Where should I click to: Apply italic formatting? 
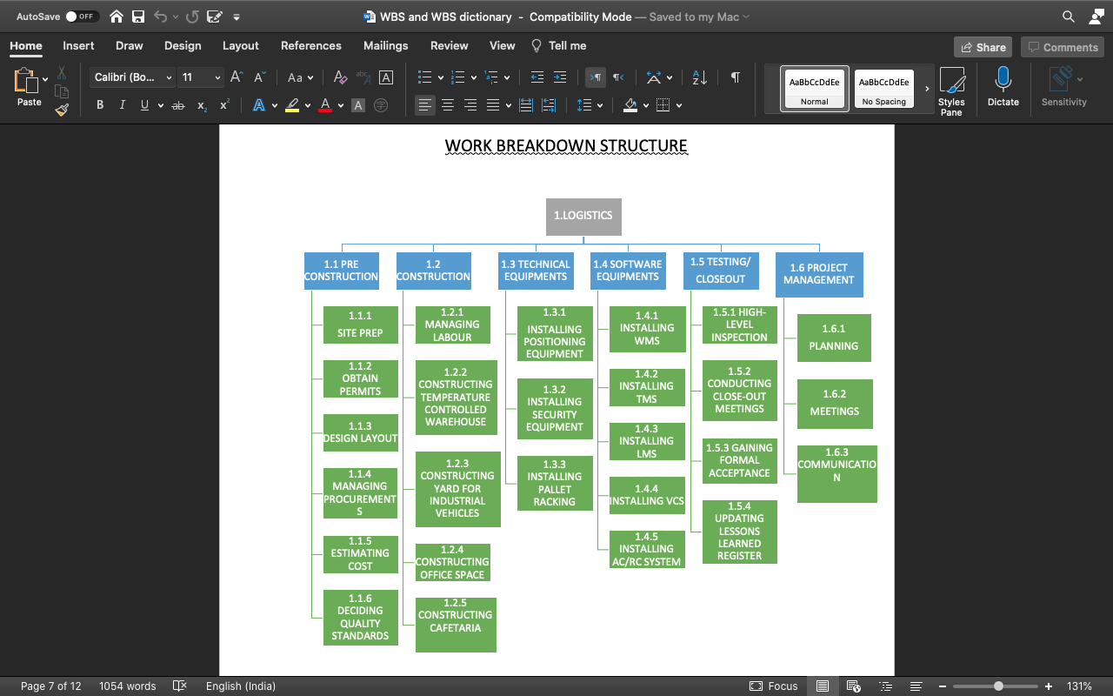pos(123,104)
